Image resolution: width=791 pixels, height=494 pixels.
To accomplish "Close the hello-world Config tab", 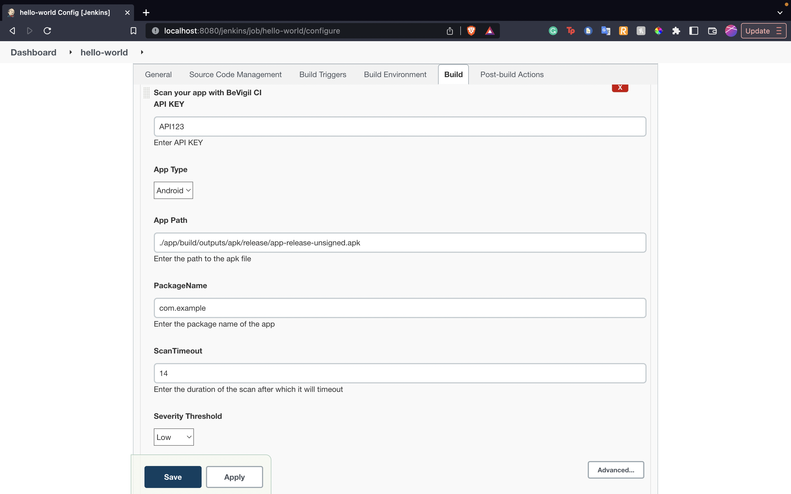I will [x=127, y=12].
